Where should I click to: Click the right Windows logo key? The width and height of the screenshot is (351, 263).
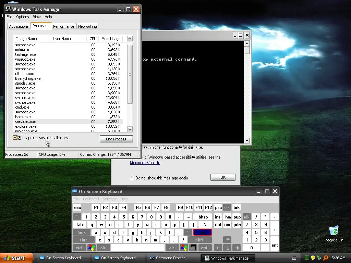[x=184, y=248]
